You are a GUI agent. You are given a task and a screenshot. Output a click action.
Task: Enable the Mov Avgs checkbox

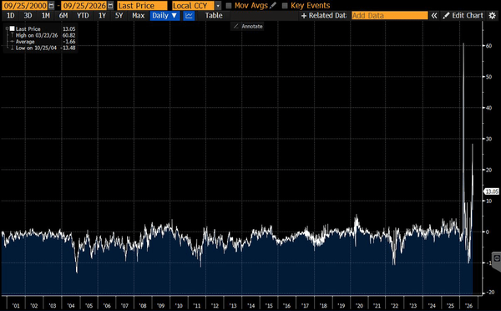pyautogui.click(x=229, y=6)
